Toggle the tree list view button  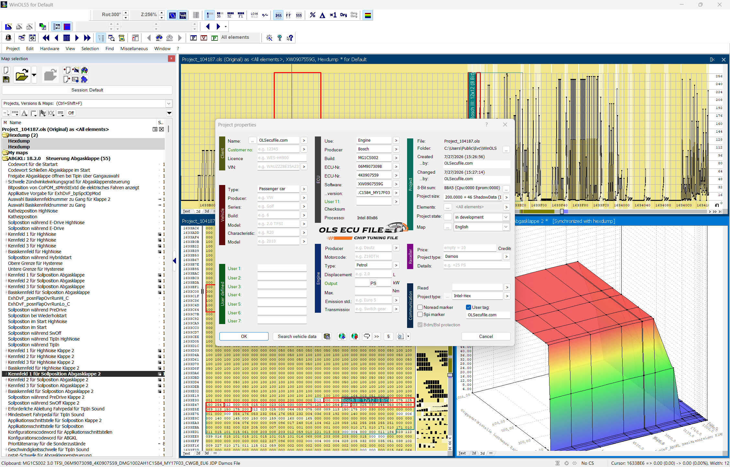[101, 38]
